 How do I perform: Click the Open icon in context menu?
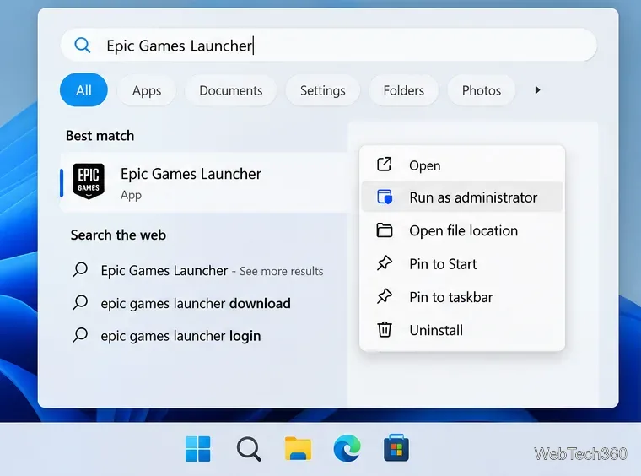click(385, 165)
